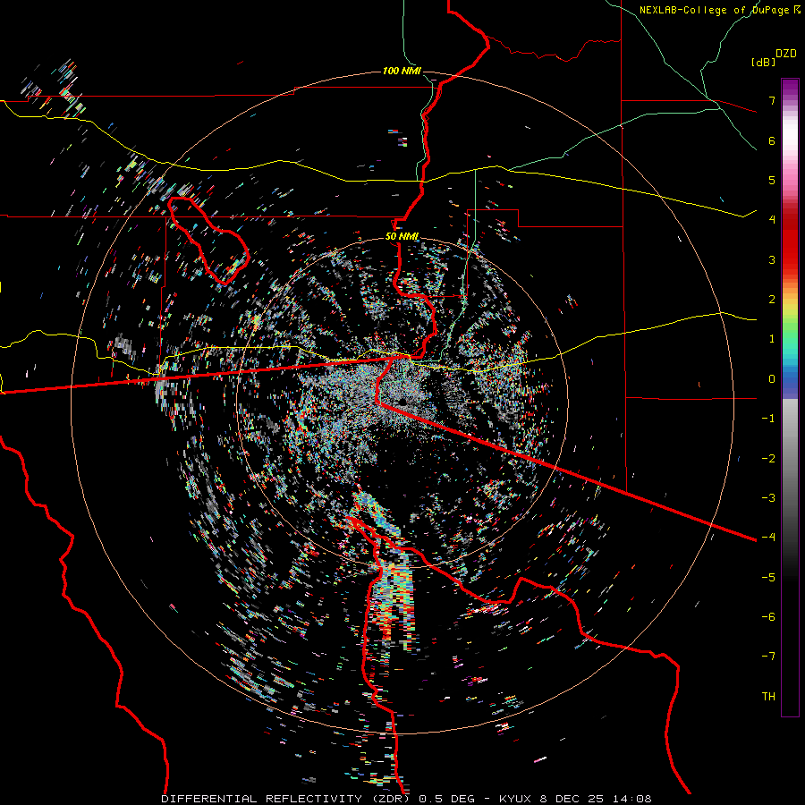Click the ZDR color scale bar
Screen dimensions: 805x805
[x=790, y=397]
